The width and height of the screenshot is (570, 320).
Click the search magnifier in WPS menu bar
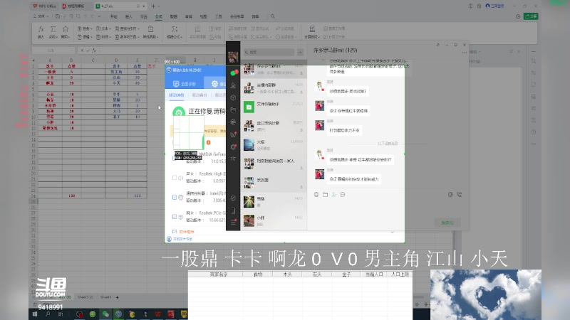[x=273, y=16]
